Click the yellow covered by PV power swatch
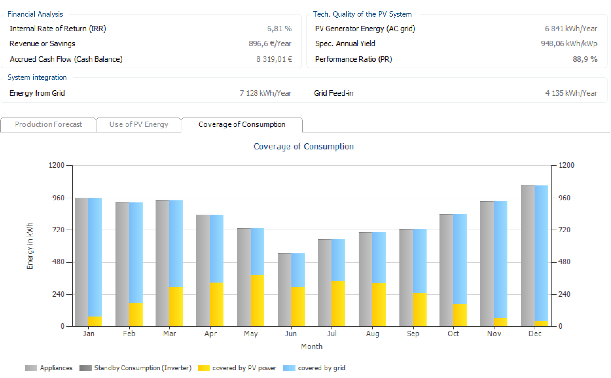This screenshot has width=611, height=378. (203, 368)
